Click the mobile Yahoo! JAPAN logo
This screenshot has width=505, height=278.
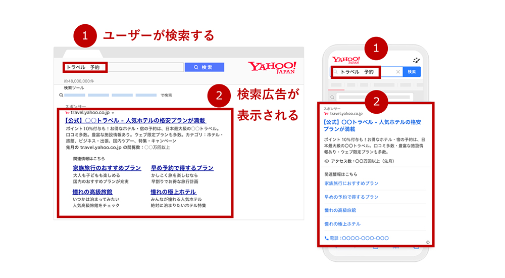[x=346, y=60]
